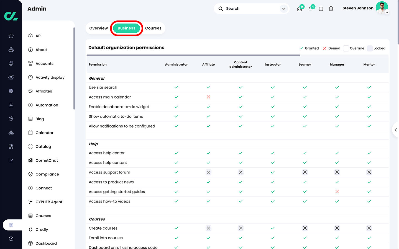Image resolution: width=399 pixels, height=249 pixels.
Task: Open the CYPHER Agent section
Action: [x=49, y=202]
